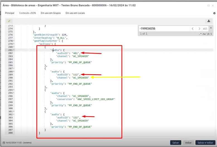Toggle case-sensitive search (Aa)
217x147 pixels.
click(x=204, y=34)
